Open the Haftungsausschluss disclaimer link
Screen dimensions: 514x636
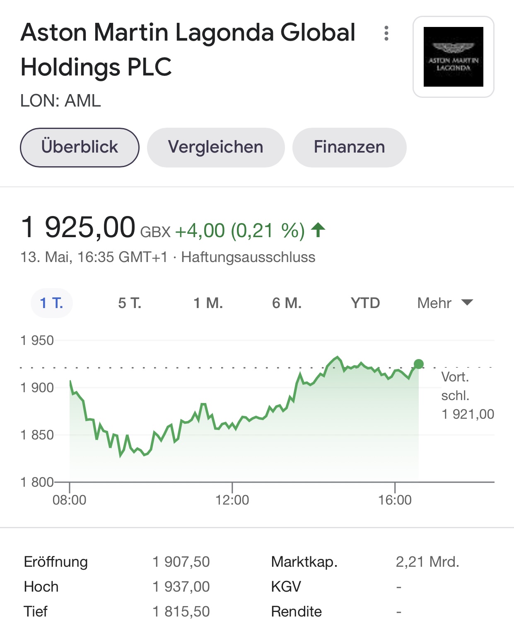[248, 257]
